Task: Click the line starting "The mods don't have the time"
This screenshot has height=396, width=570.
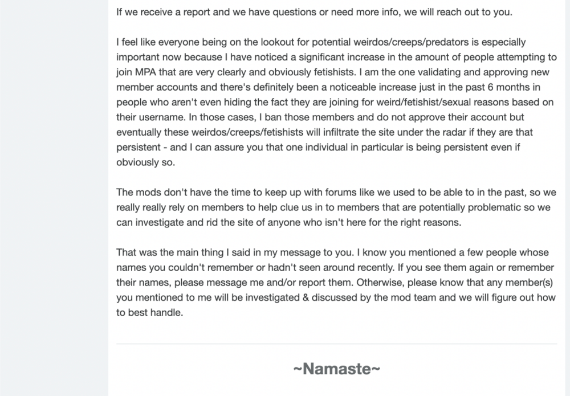Action: (x=336, y=193)
